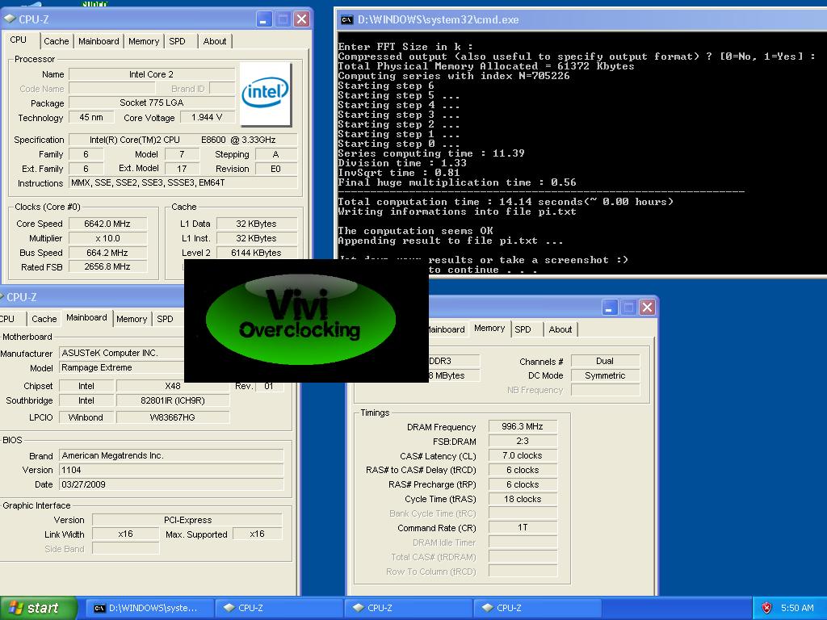Open the Memory tab in top CPU-Z window
This screenshot has height=620, width=827.
144,41
